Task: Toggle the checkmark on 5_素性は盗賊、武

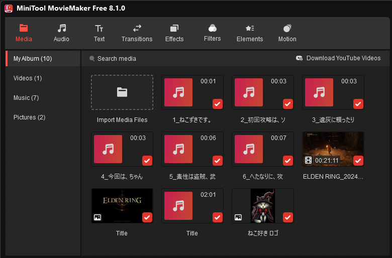Action: 218,161
